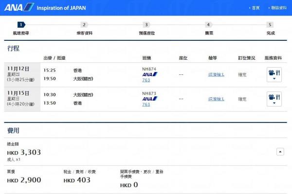Screen dimensions: 292x194
Task: Click the taxes value HKD 403
Action: pos(77,180)
